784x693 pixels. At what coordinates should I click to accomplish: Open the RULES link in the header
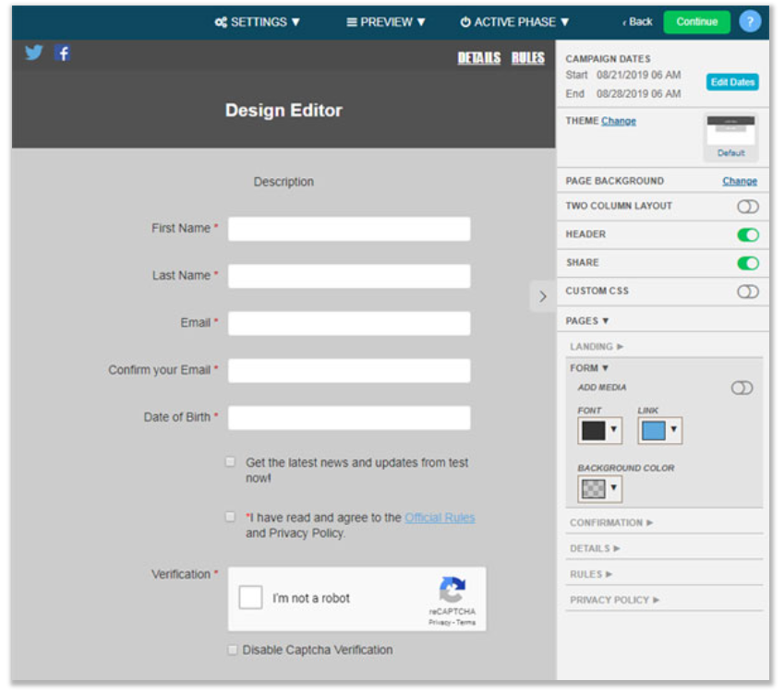click(528, 58)
